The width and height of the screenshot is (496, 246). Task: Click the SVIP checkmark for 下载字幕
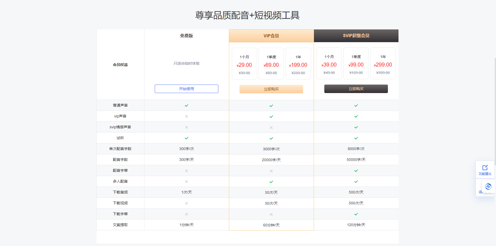(x=356, y=214)
